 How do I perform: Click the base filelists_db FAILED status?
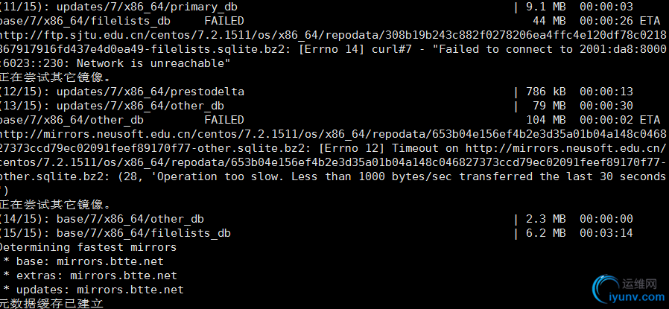[224, 21]
